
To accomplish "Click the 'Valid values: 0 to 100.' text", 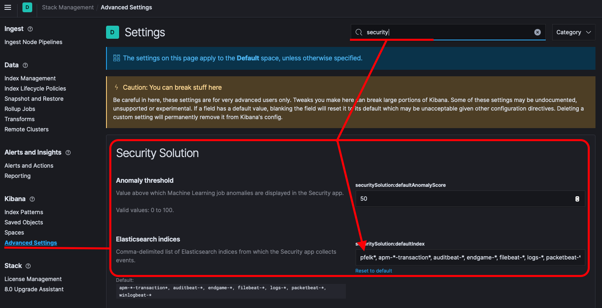I will pos(145,210).
